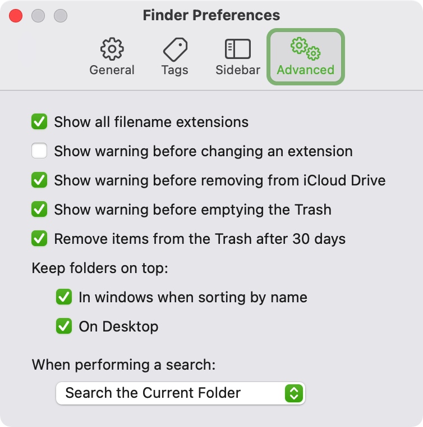Switch to the Tags tab label
This screenshot has height=427, width=423.
[x=175, y=70]
